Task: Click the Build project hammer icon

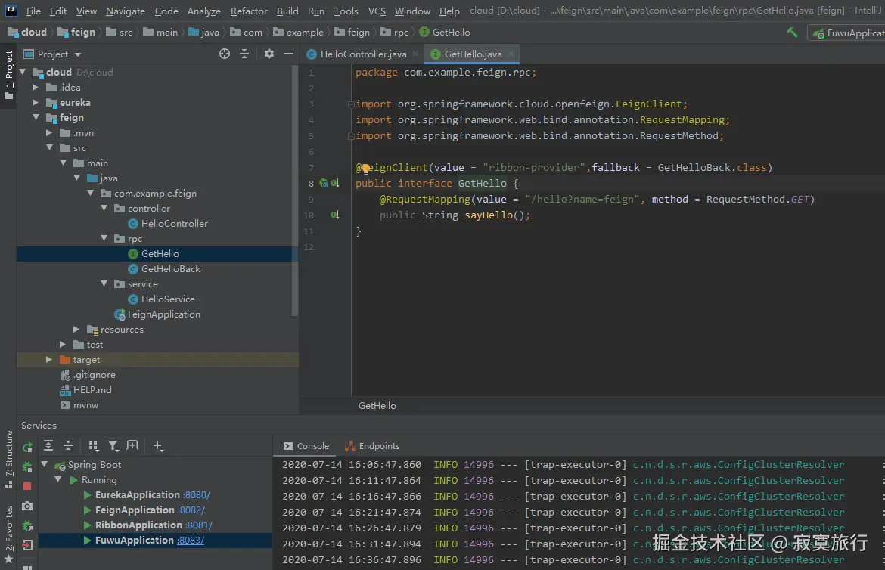Action: [x=792, y=33]
